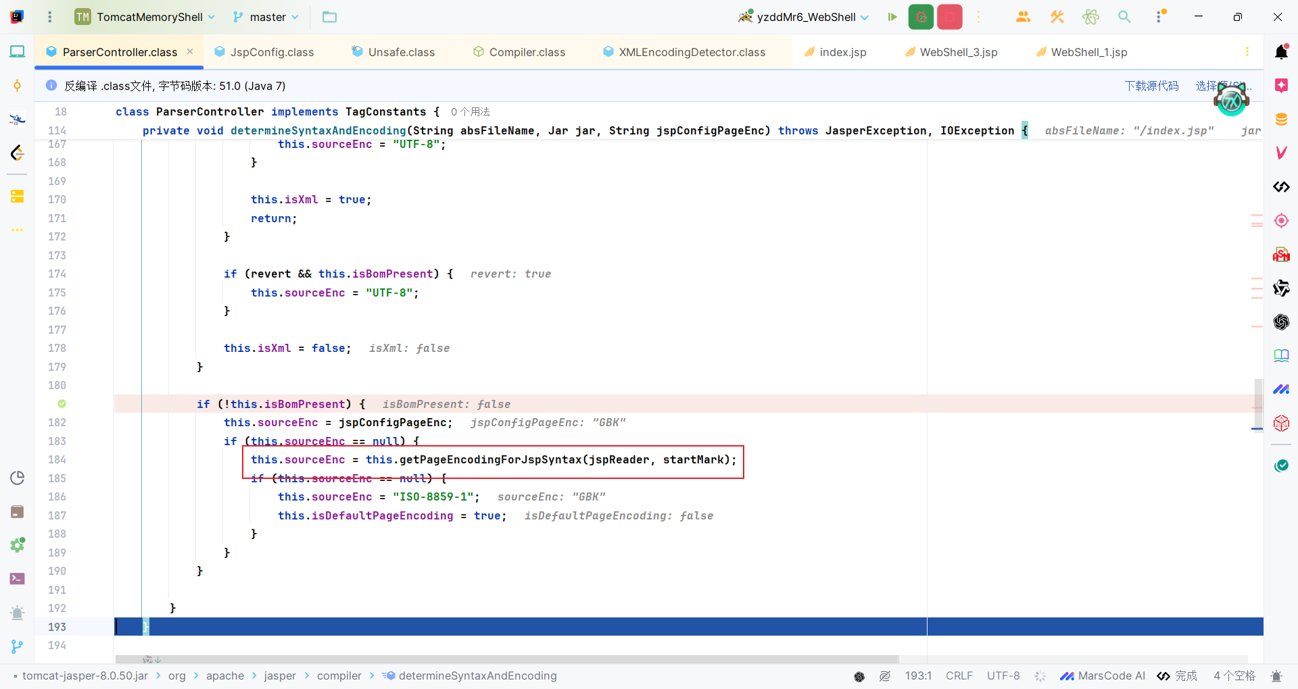Click MarsCode AI status bar widget
Screen dimensions: 1298x689
click(x=1103, y=676)
